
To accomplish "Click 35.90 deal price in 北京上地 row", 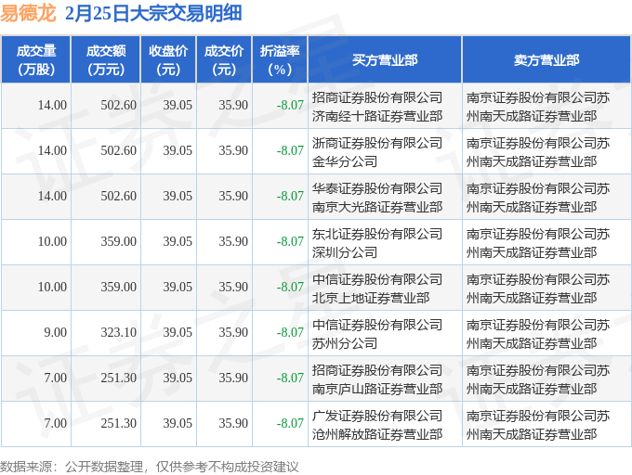I will (233, 288).
